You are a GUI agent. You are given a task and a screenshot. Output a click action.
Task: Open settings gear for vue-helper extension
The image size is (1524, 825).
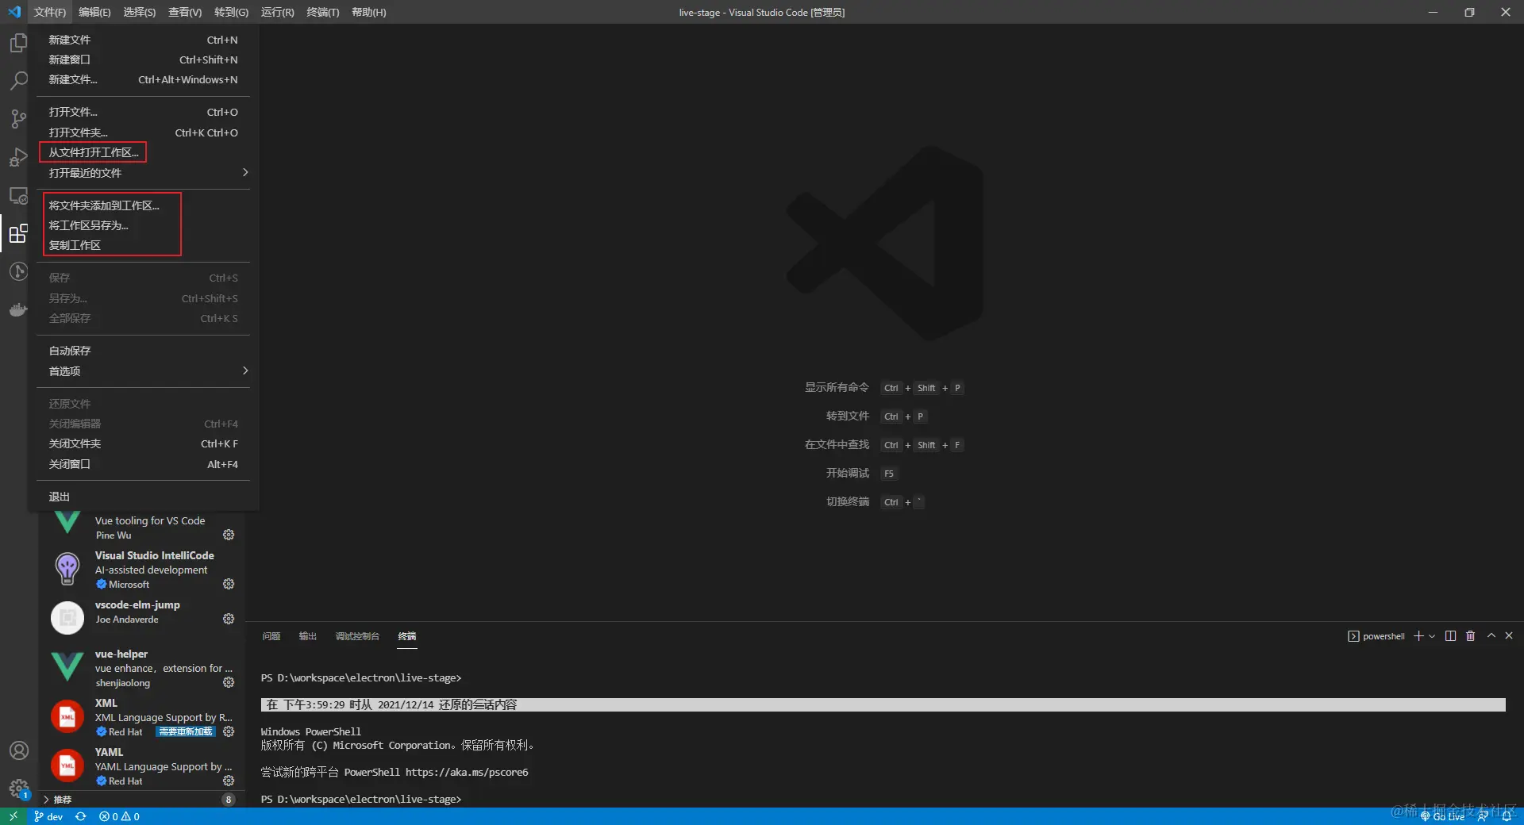coord(229,682)
